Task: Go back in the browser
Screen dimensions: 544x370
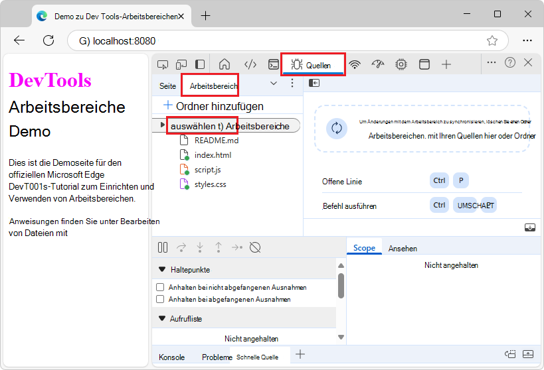Action: point(19,40)
